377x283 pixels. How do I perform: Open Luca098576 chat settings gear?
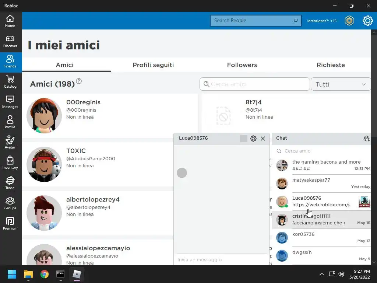pyautogui.click(x=253, y=139)
